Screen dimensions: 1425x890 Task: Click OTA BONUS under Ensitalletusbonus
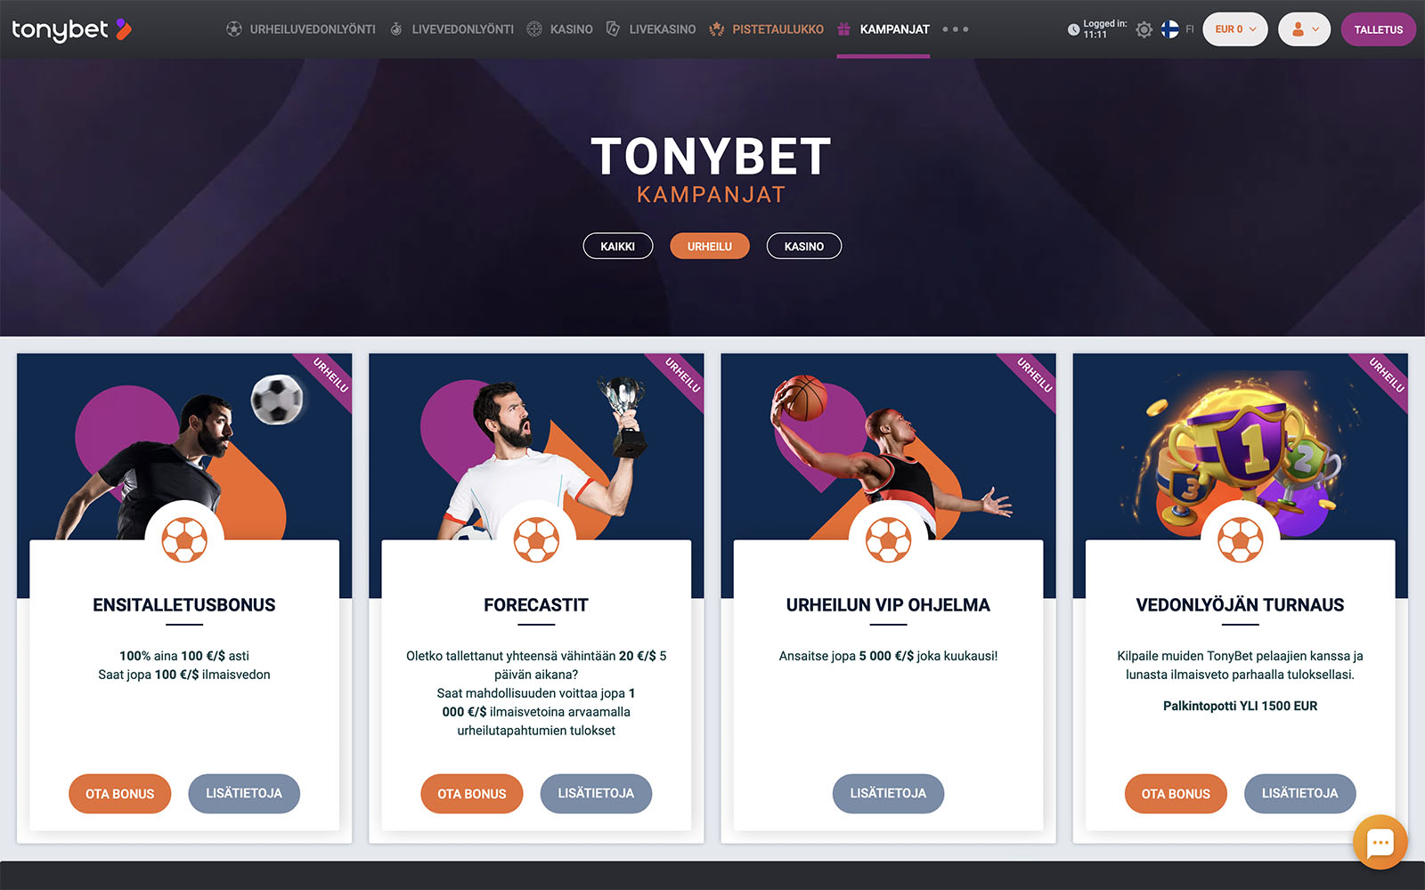[120, 794]
